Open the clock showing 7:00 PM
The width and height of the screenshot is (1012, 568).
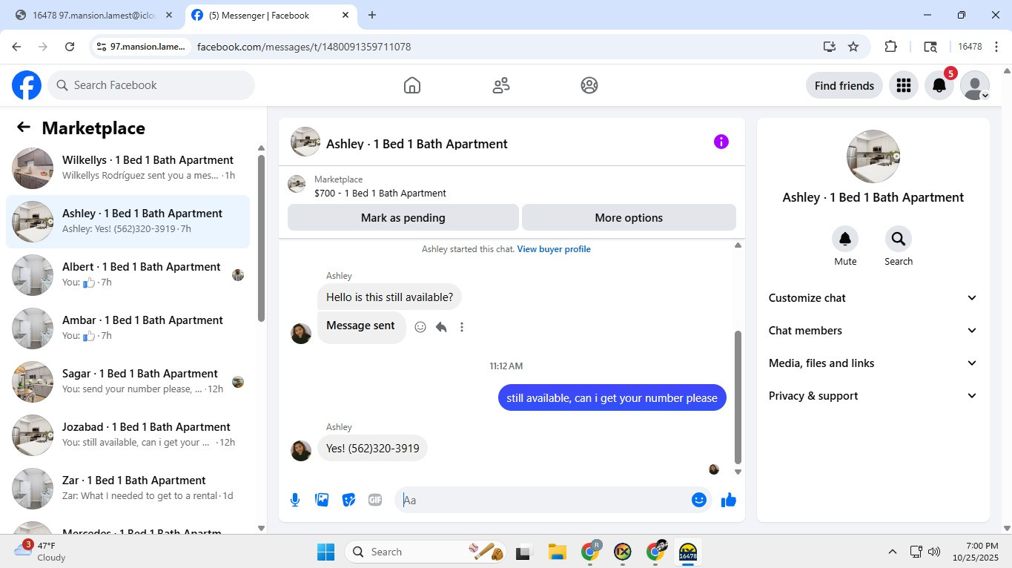click(976, 552)
